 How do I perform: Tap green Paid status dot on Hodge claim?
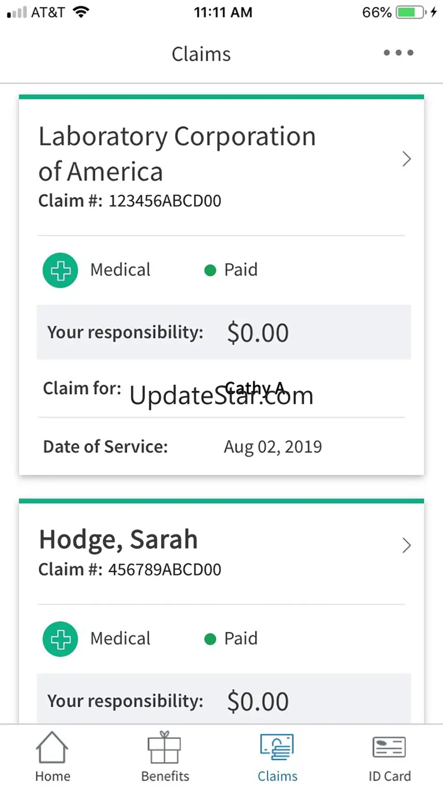(210, 639)
